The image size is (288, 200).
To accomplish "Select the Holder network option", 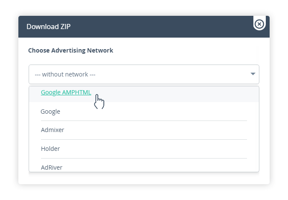I will click(144, 149).
